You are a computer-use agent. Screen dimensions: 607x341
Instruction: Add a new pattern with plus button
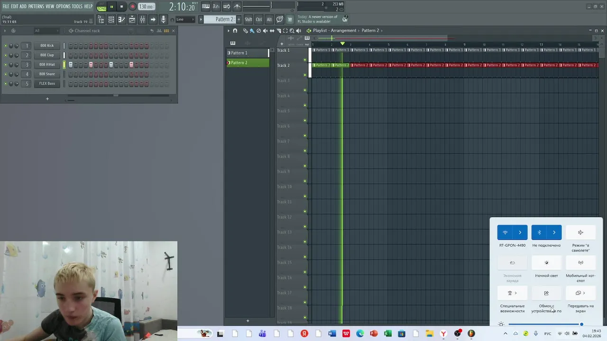(x=239, y=19)
